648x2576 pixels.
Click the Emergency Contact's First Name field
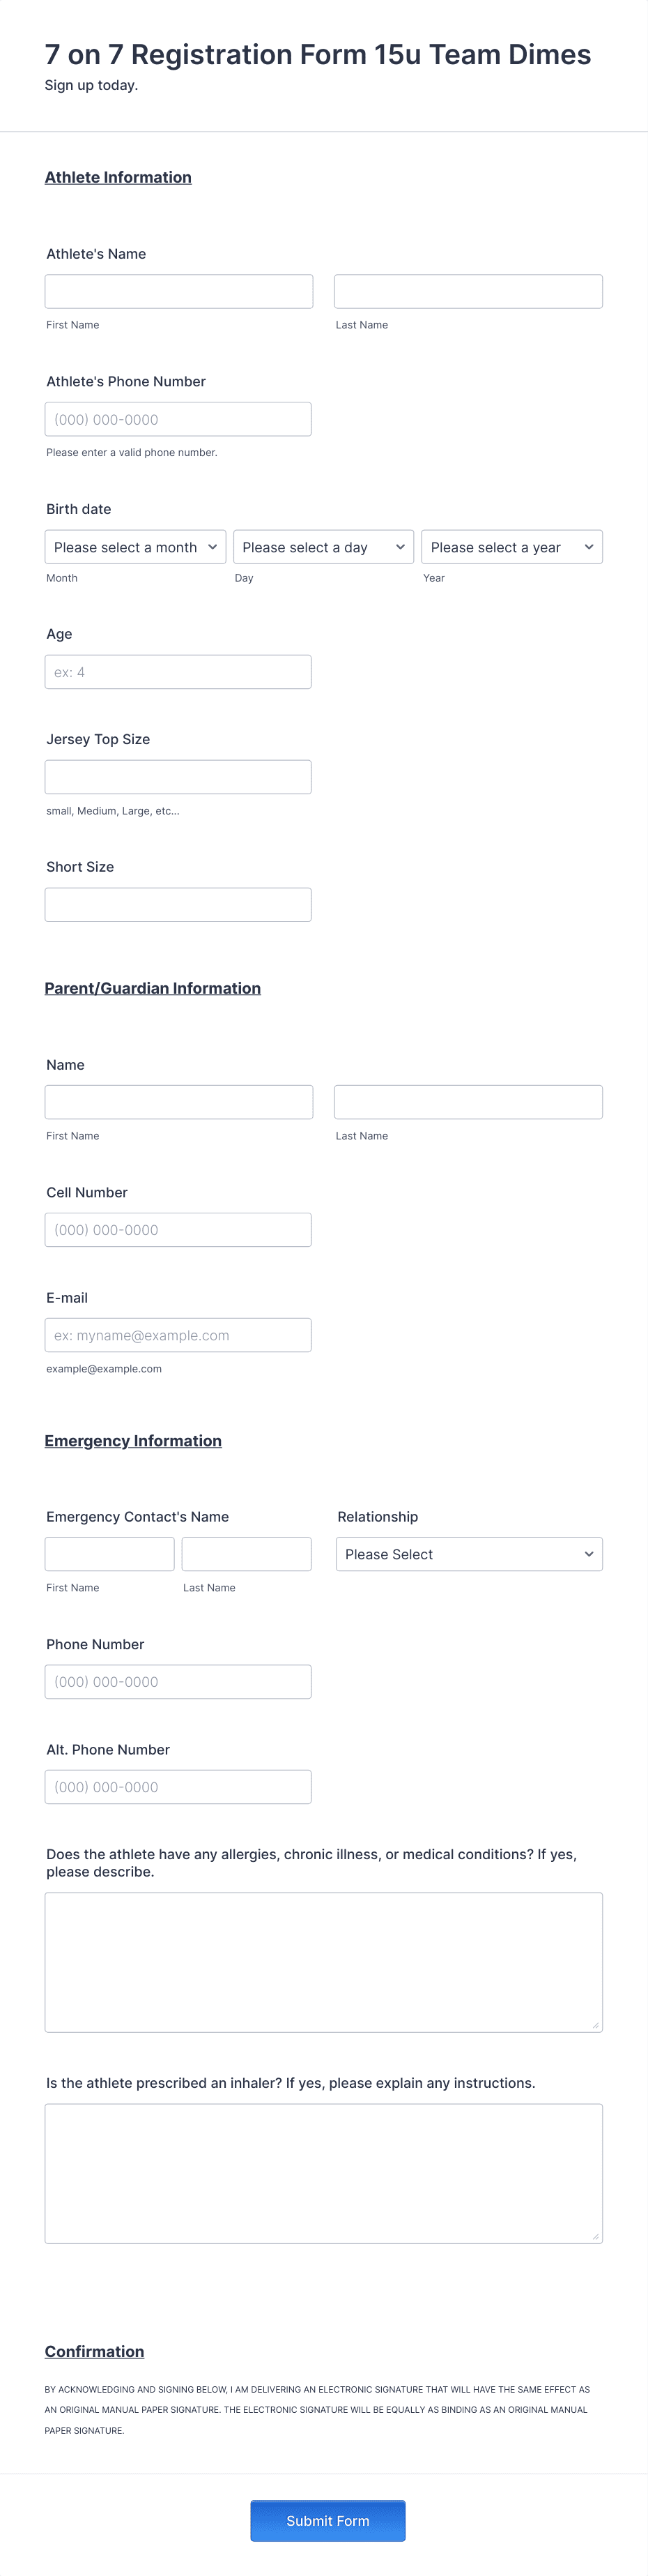(x=109, y=1554)
